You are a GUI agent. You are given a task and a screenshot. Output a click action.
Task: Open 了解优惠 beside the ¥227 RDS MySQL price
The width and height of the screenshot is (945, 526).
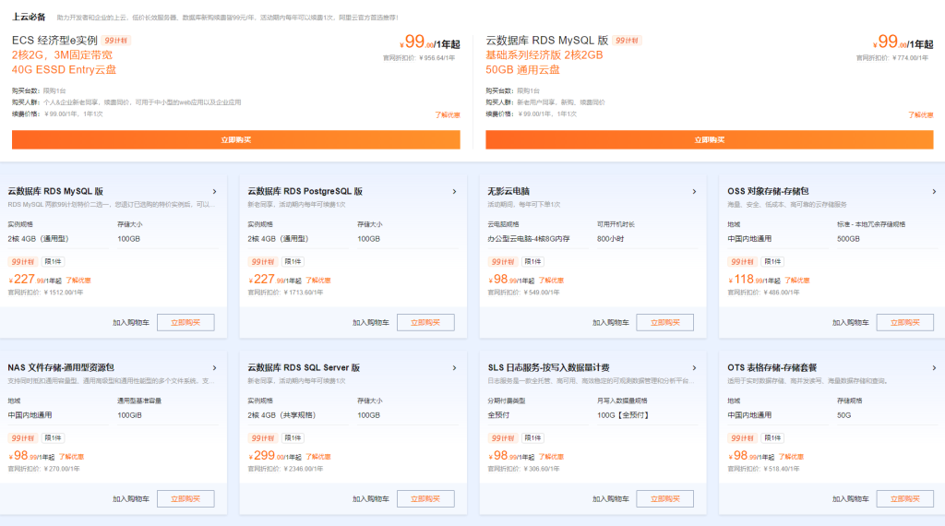click(78, 281)
